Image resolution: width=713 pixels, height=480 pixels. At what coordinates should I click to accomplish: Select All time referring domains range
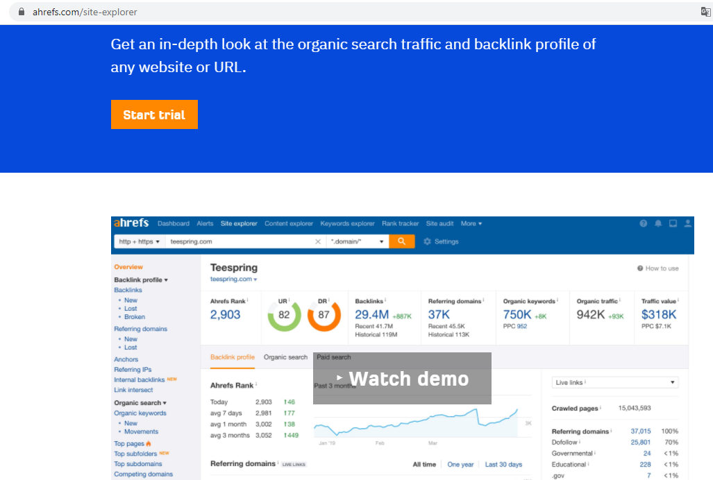424,465
